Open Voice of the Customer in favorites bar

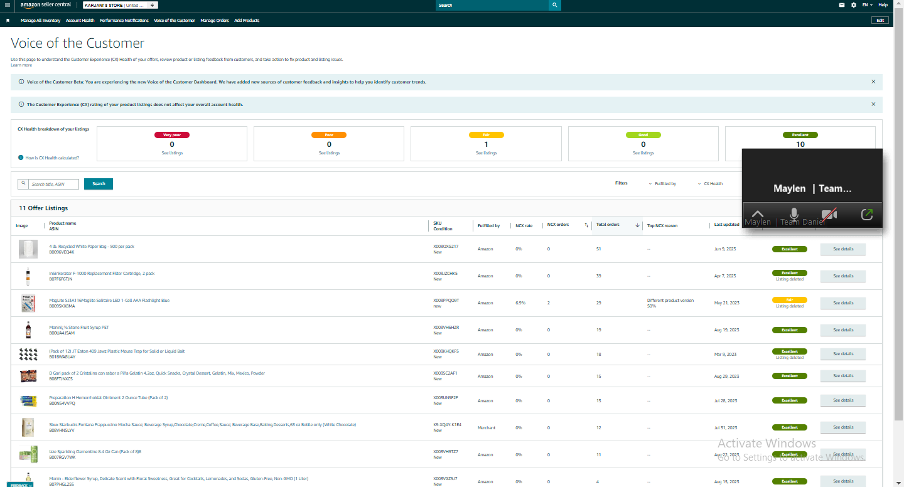[x=175, y=20]
